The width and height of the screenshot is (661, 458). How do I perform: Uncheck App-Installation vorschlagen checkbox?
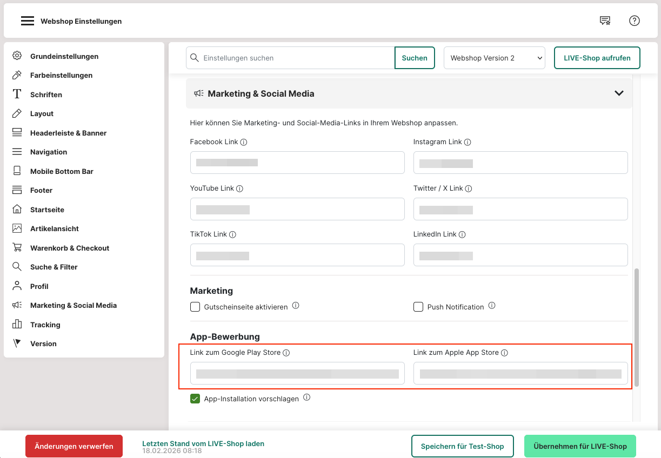pyautogui.click(x=195, y=399)
